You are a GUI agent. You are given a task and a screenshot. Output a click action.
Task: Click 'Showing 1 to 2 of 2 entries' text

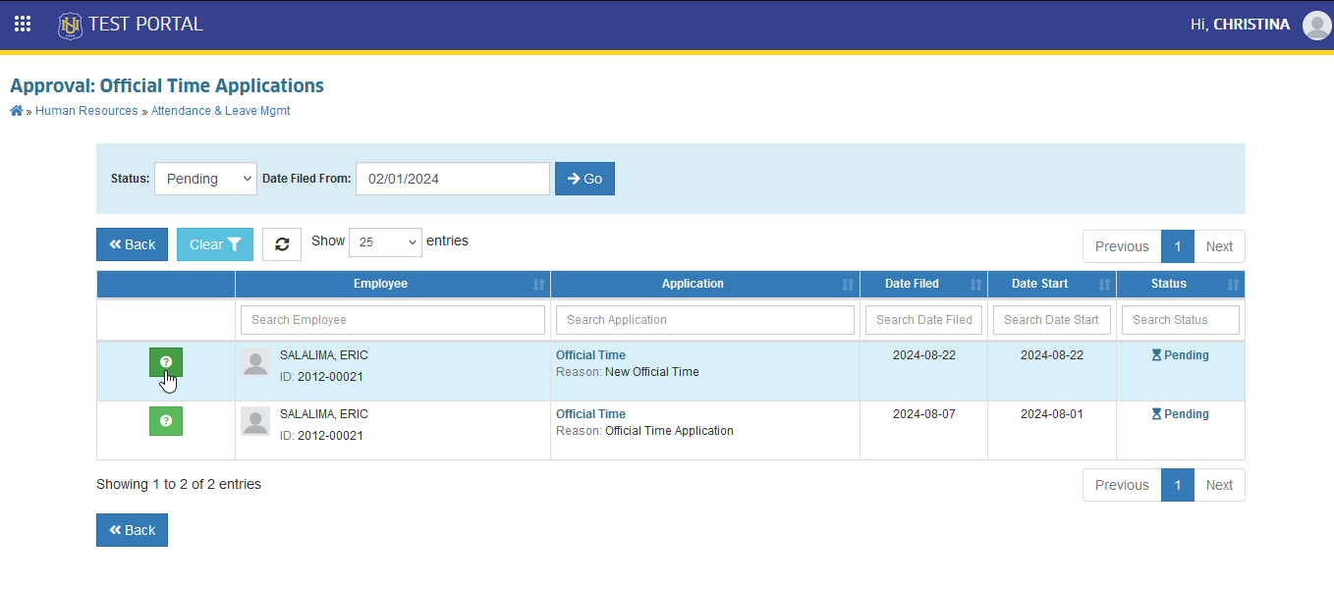pyautogui.click(x=179, y=484)
